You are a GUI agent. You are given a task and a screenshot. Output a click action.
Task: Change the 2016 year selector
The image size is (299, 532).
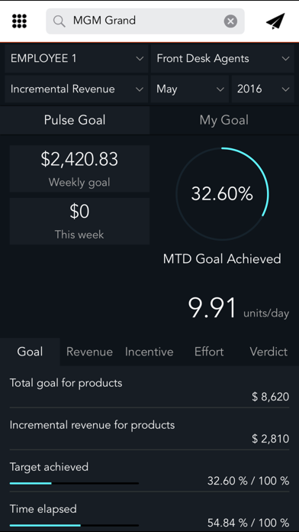tap(263, 89)
